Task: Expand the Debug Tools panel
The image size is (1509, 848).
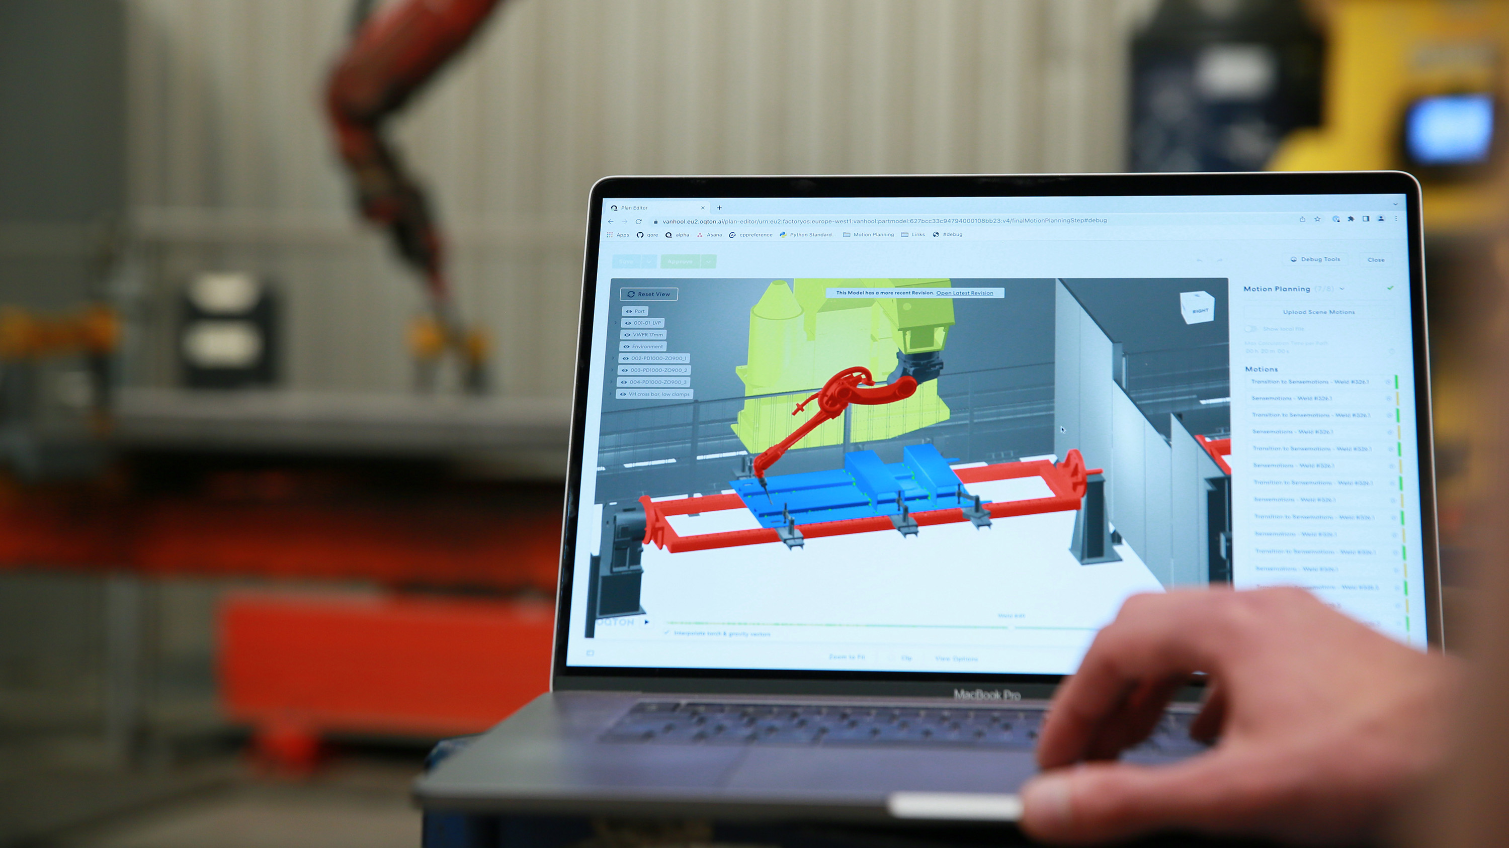Action: click(1316, 259)
